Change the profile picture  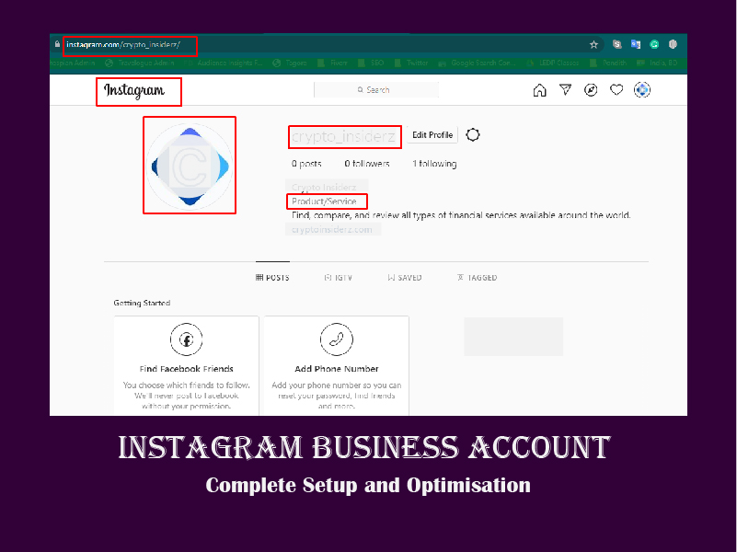pos(190,167)
